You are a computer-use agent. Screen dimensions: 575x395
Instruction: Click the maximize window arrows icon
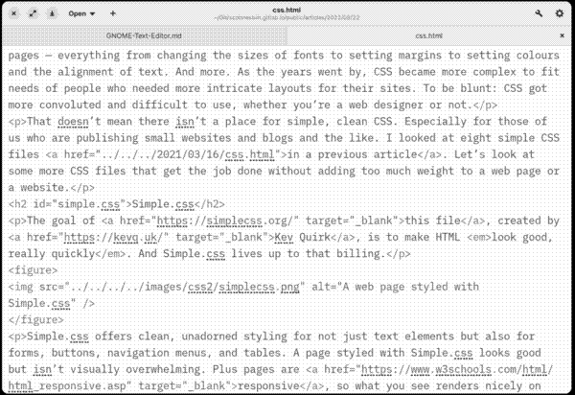click(x=33, y=13)
